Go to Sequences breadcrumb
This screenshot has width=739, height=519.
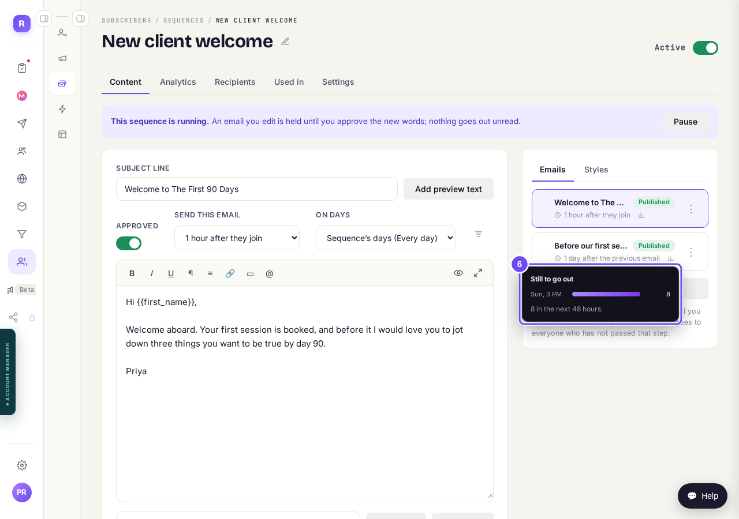point(184,20)
